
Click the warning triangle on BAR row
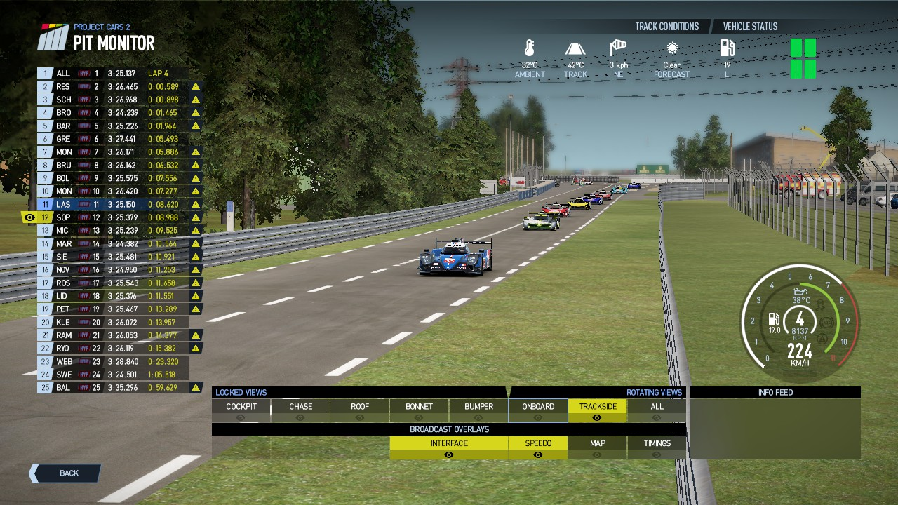click(196, 126)
